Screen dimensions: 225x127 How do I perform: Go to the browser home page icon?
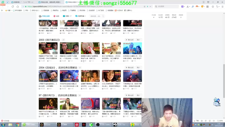(18, 6)
